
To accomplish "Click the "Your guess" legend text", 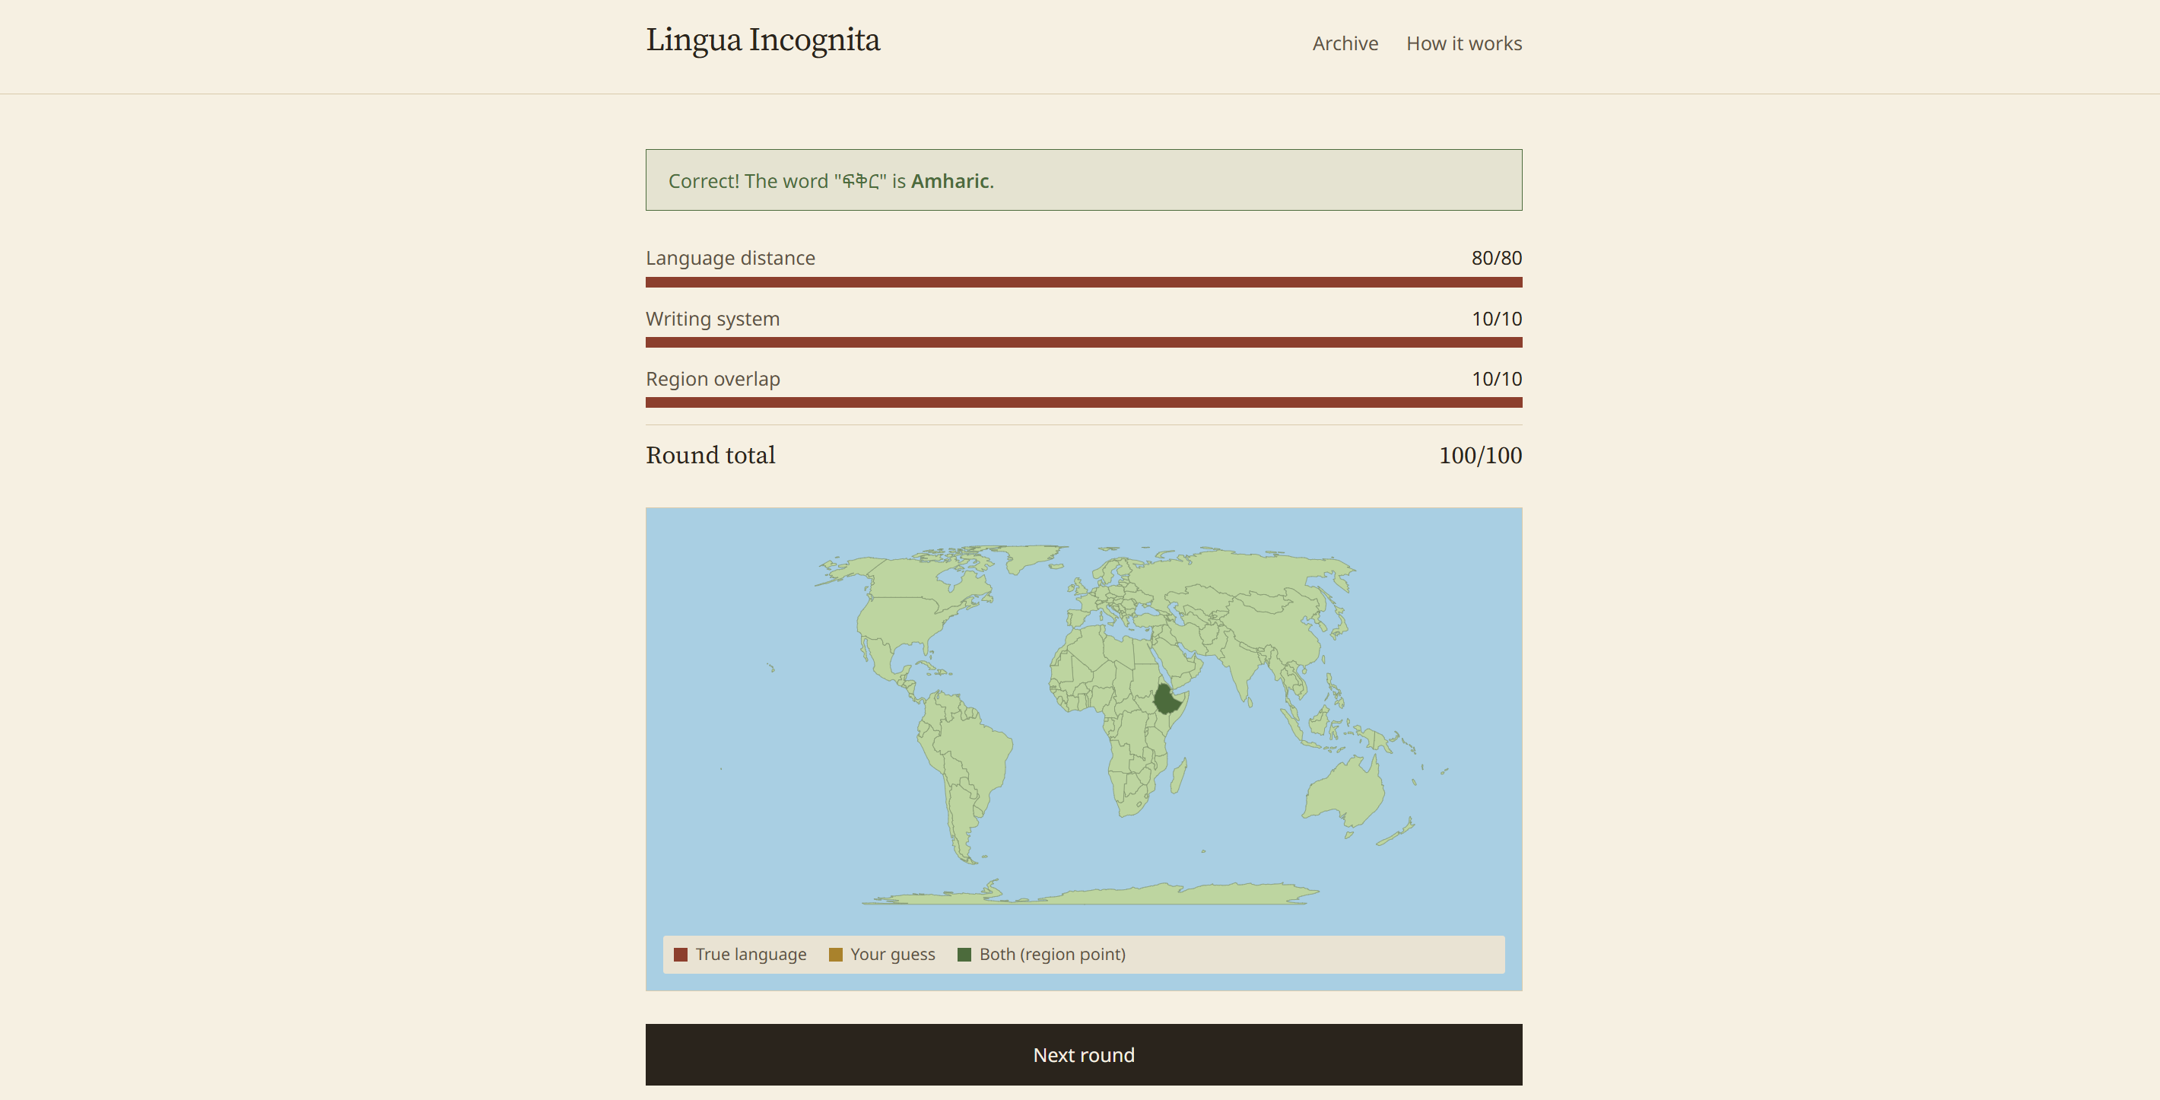I will pos(892,954).
